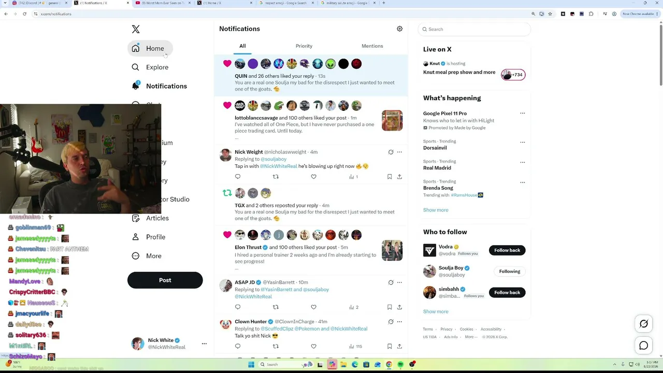Open Articles from the sidebar
The width and height of the screenshot is (663, 373).
(x=150, y=218)
